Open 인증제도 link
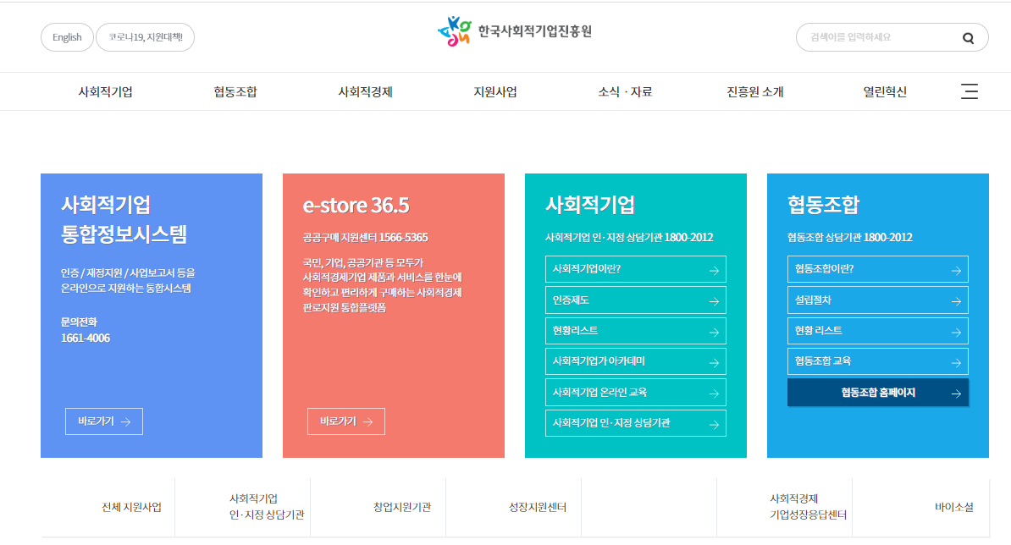The height and width of the screenshot is (545, 1011). 636,300
